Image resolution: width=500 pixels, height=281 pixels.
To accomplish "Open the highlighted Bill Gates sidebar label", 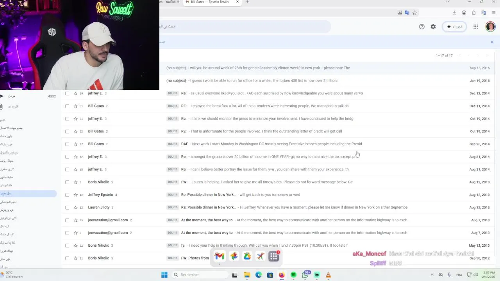I will tap(28, 194).
